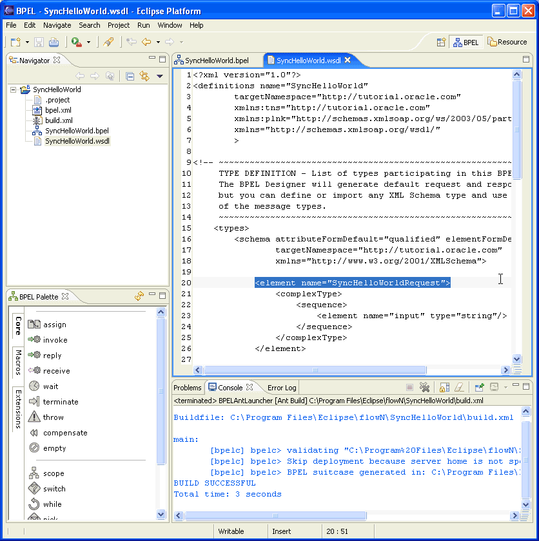This screenshot has width=539, height=541.
Task: Select the Macros palette tab
Action: click(x=18, y=362)
